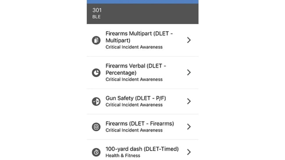Image resolution: width=285 pixels, height=160 pixels.
Task: Tap the 301 header title
Action: point(97,10)
